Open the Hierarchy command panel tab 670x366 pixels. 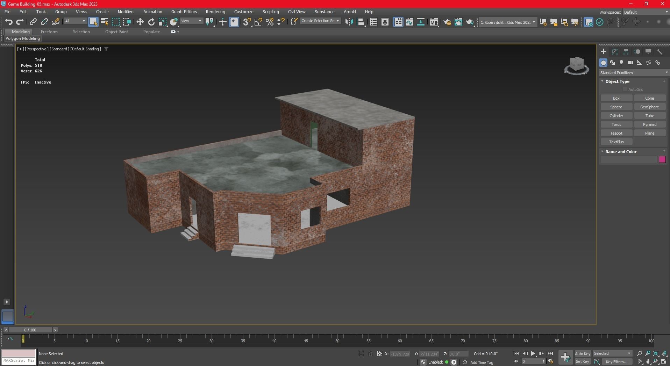click(x=626, y=52)
